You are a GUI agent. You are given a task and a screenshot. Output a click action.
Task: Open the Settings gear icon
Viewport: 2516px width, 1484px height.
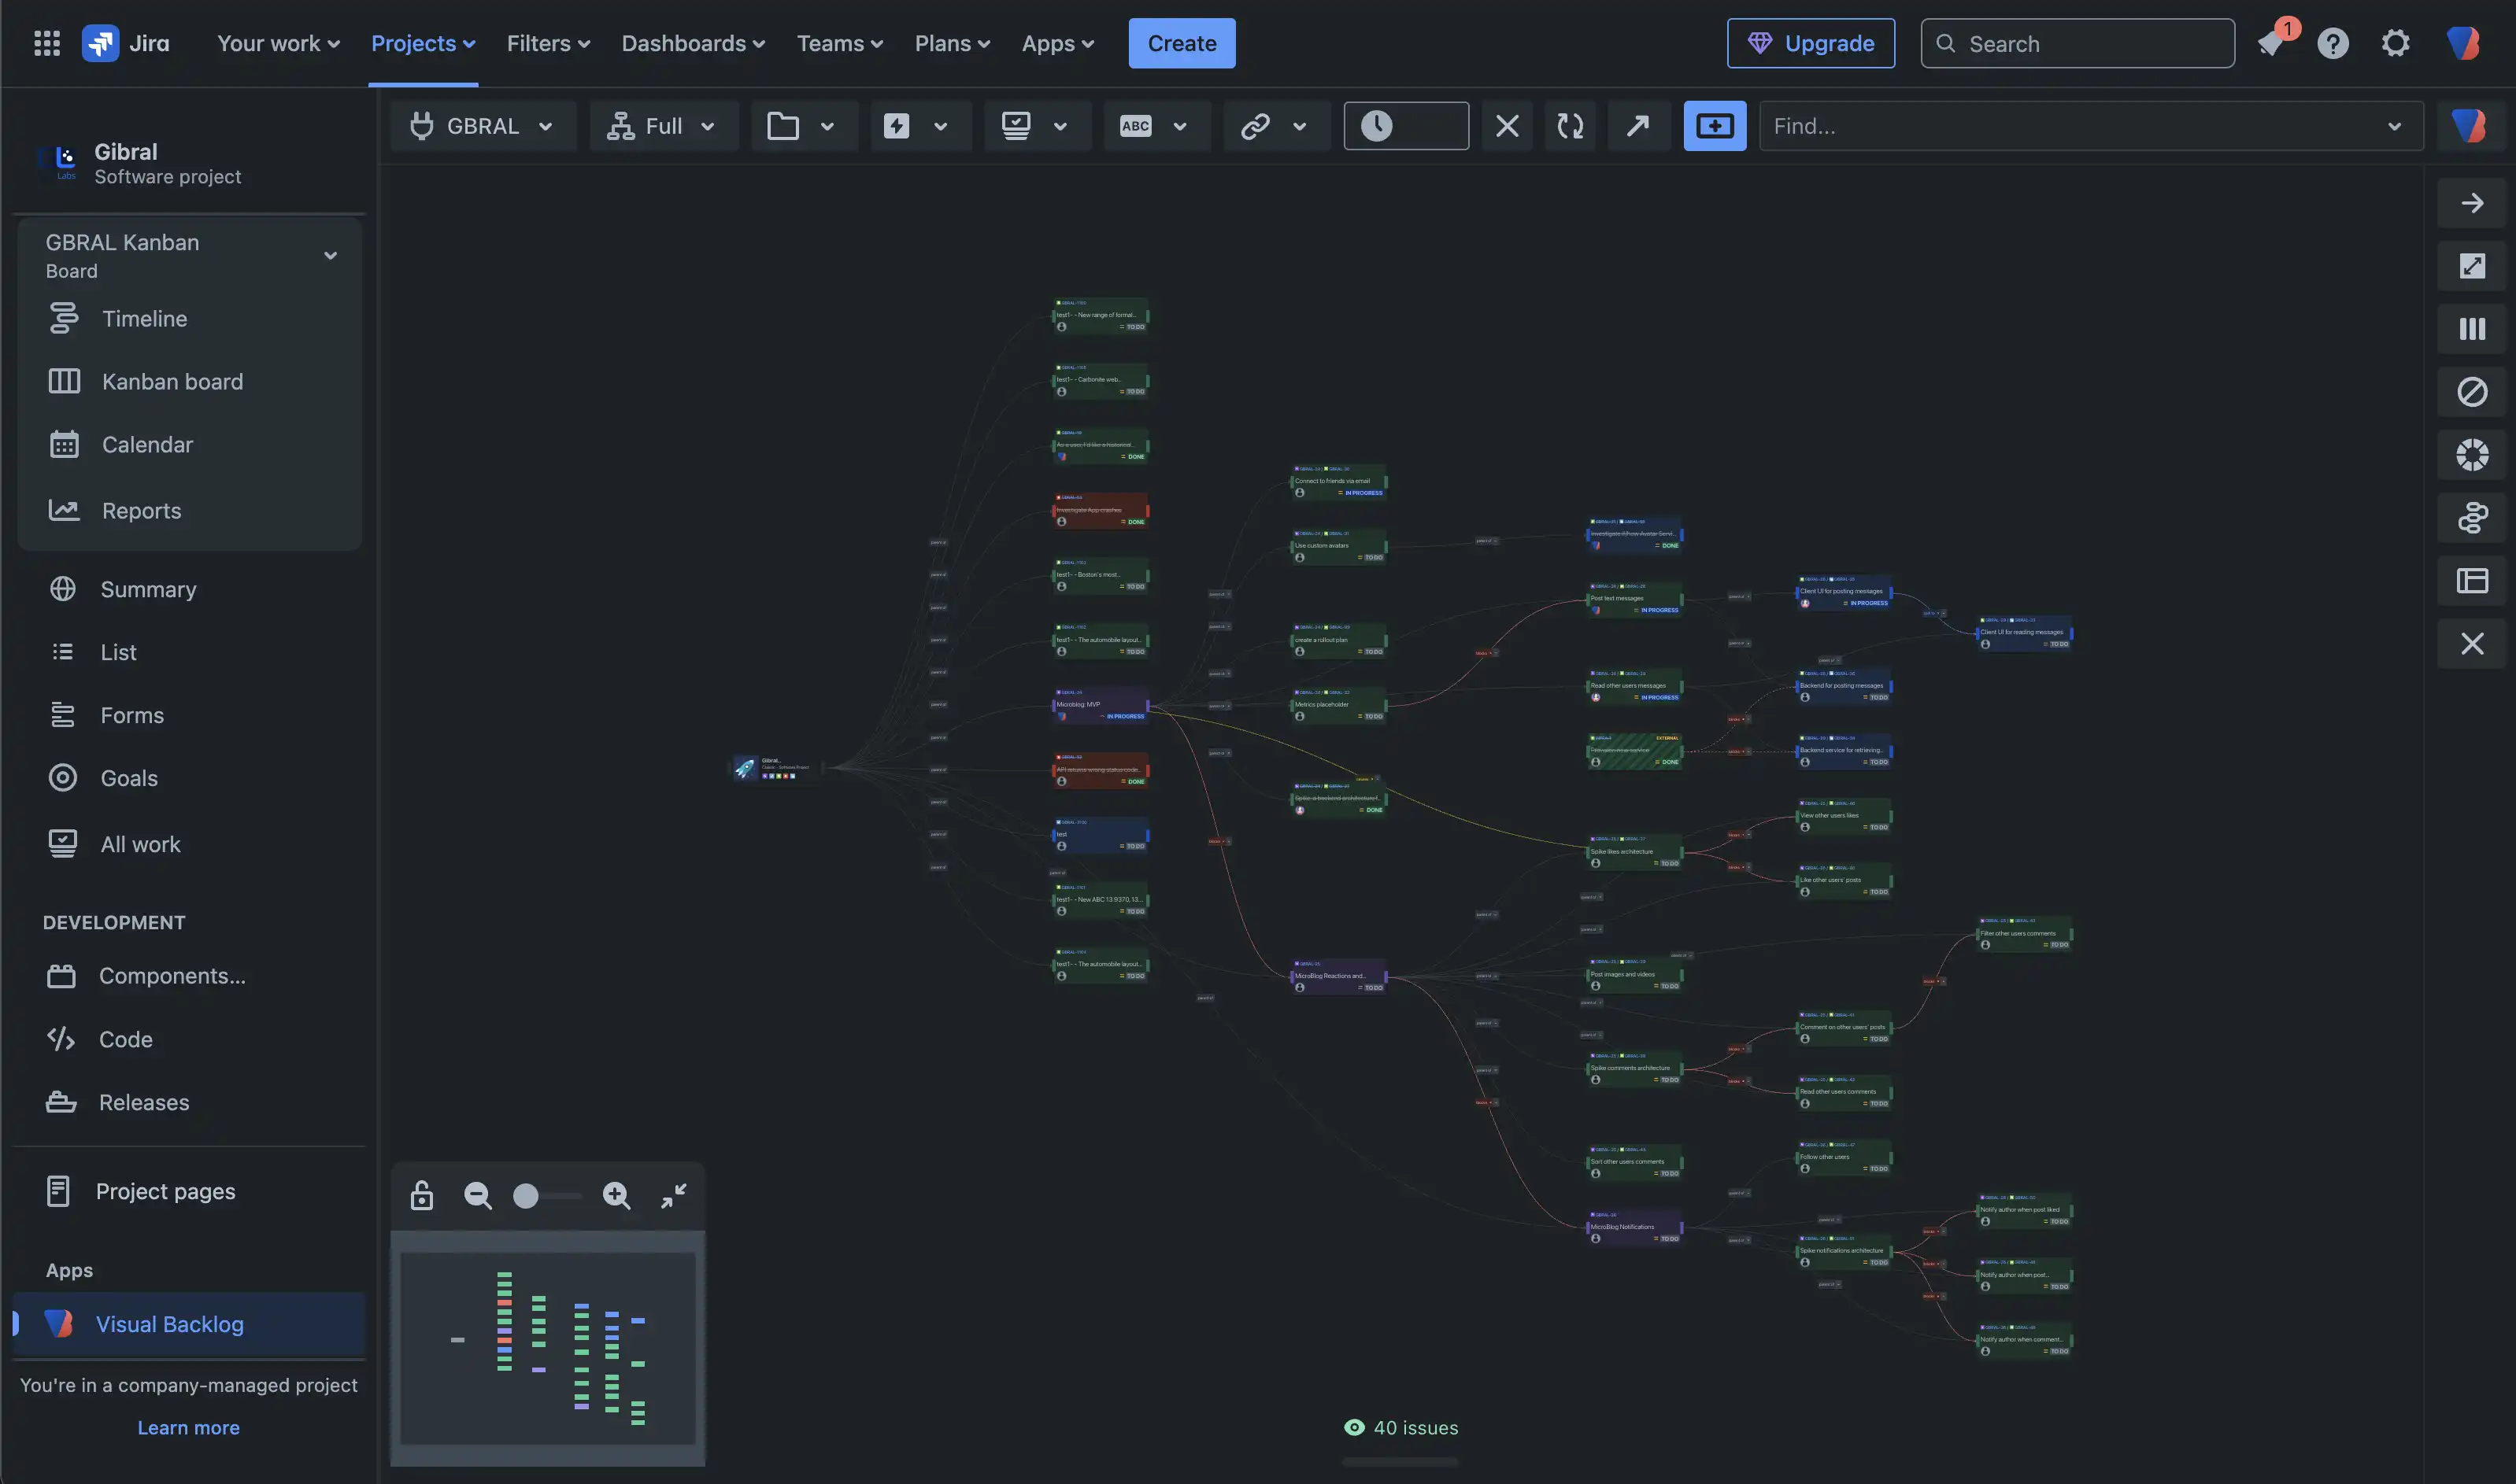click(x=2395, y=43)
